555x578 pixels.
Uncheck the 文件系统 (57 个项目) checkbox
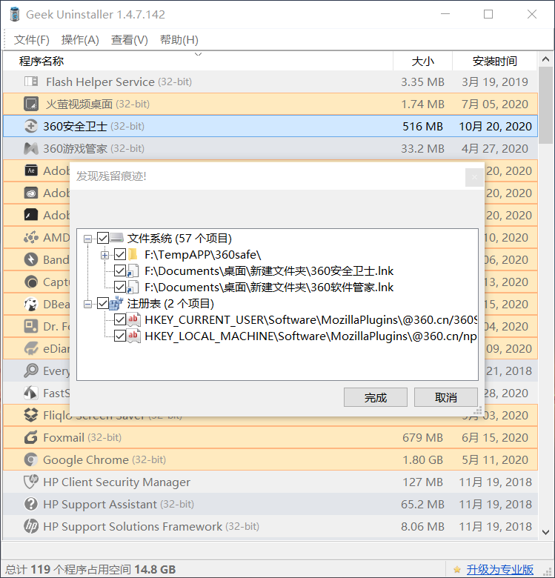pyautogui.click(x=103, y=238)
